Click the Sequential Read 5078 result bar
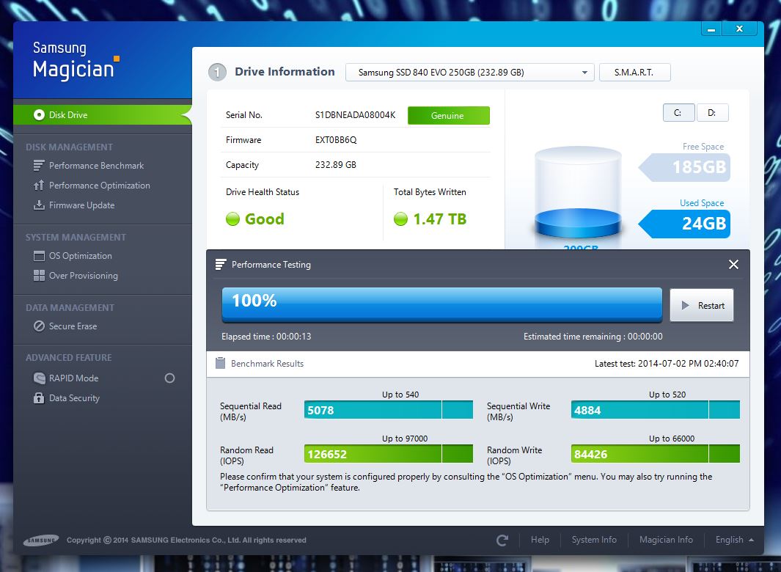 tap(389, 410)
